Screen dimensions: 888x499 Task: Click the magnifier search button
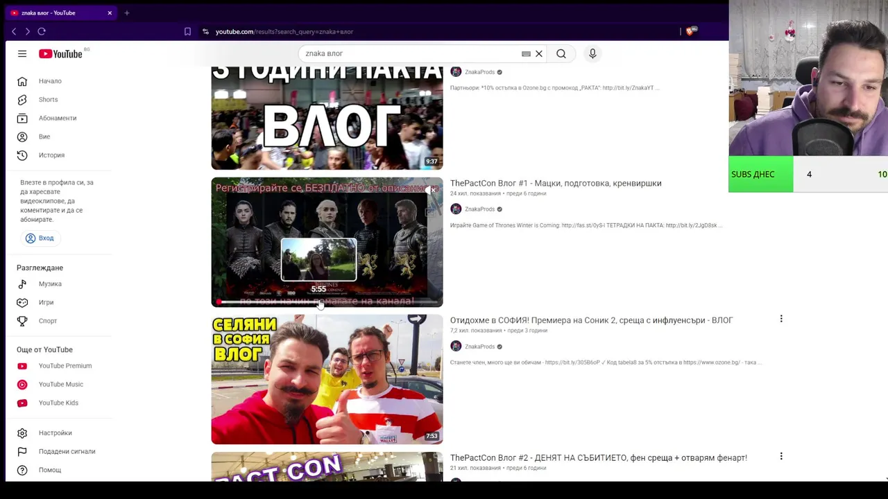coord(561,53)
